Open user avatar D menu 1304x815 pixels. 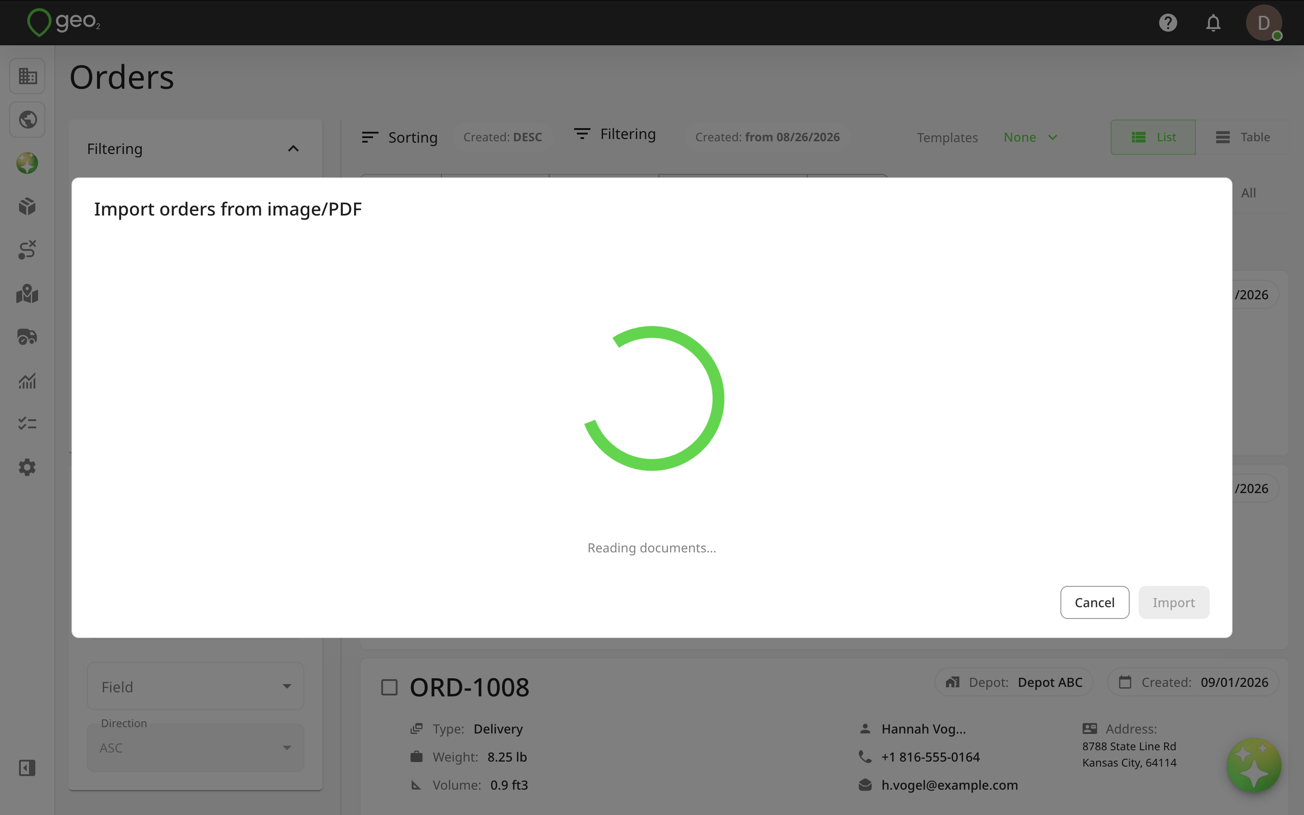1264,23
